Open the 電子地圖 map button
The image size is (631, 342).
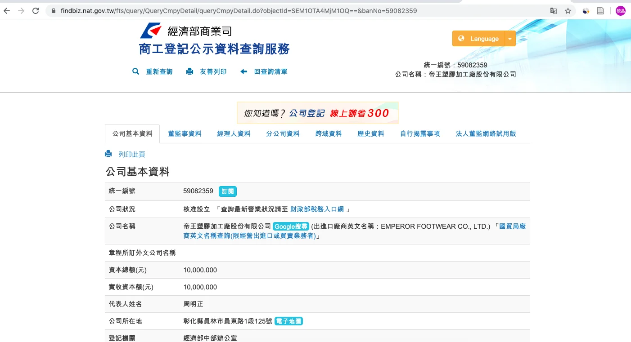pos(288,321)
